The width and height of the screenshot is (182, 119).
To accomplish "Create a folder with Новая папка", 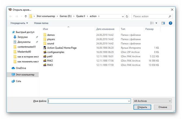I will 41,23.
